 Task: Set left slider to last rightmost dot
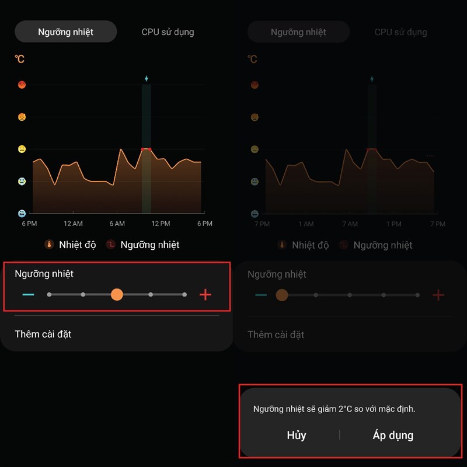pos(184,295)
